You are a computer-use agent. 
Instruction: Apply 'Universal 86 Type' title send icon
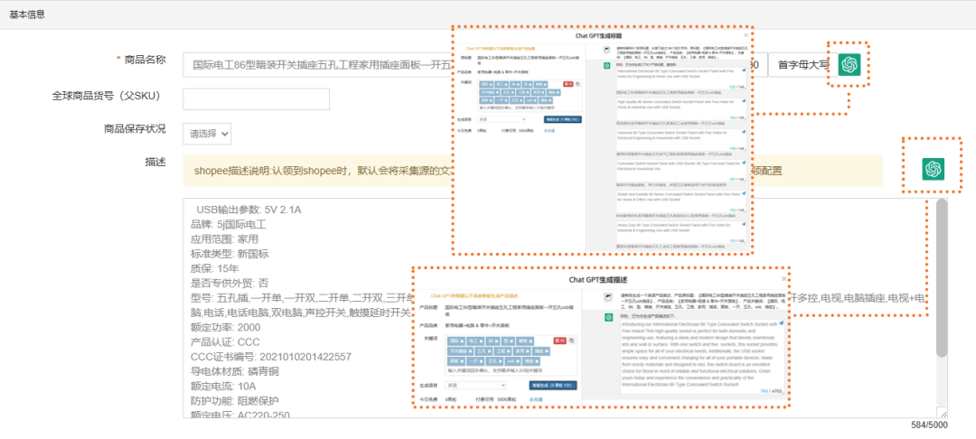coord(743,132)
